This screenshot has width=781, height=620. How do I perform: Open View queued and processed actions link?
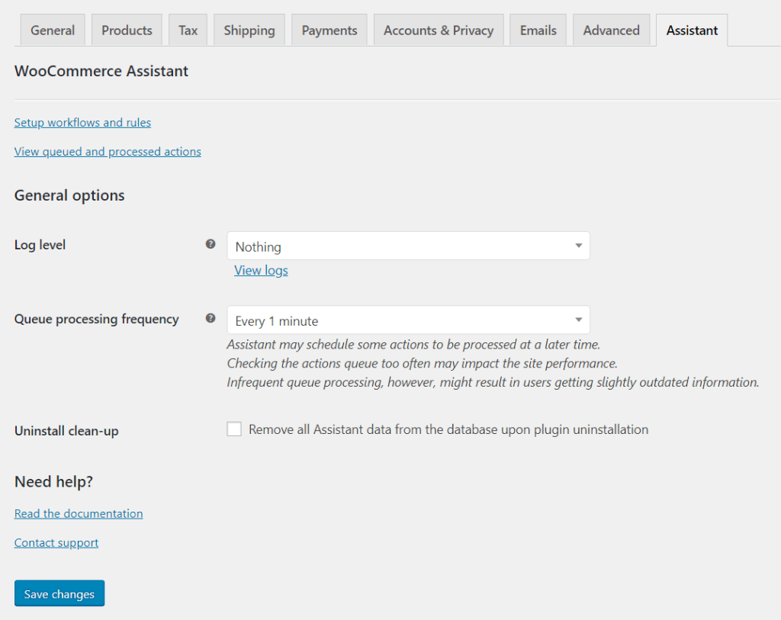click(x=108, y=152)
